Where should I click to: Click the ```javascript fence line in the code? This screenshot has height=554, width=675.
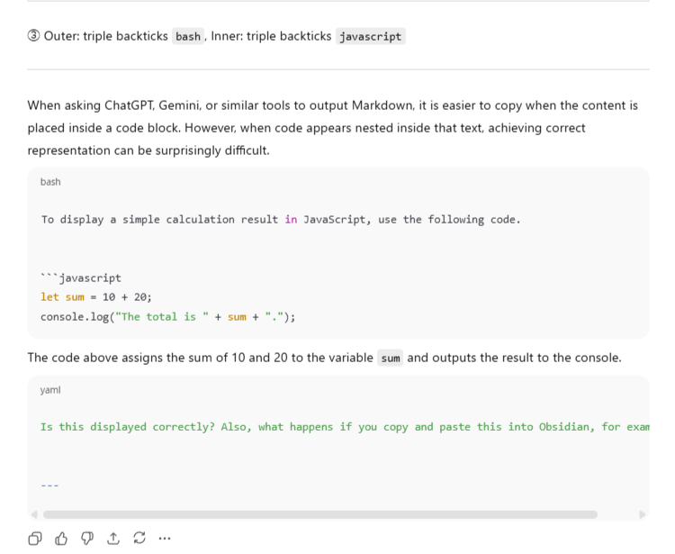click(x=81, y=277)
